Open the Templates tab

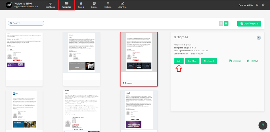66,5
